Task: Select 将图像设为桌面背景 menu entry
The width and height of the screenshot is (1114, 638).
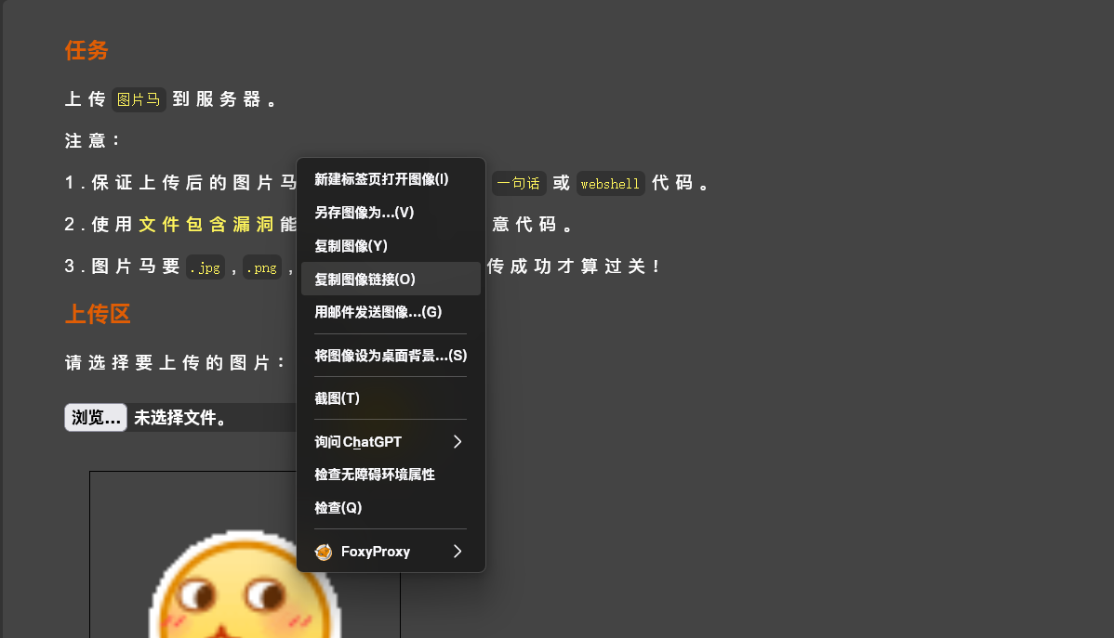Action: 391,356
